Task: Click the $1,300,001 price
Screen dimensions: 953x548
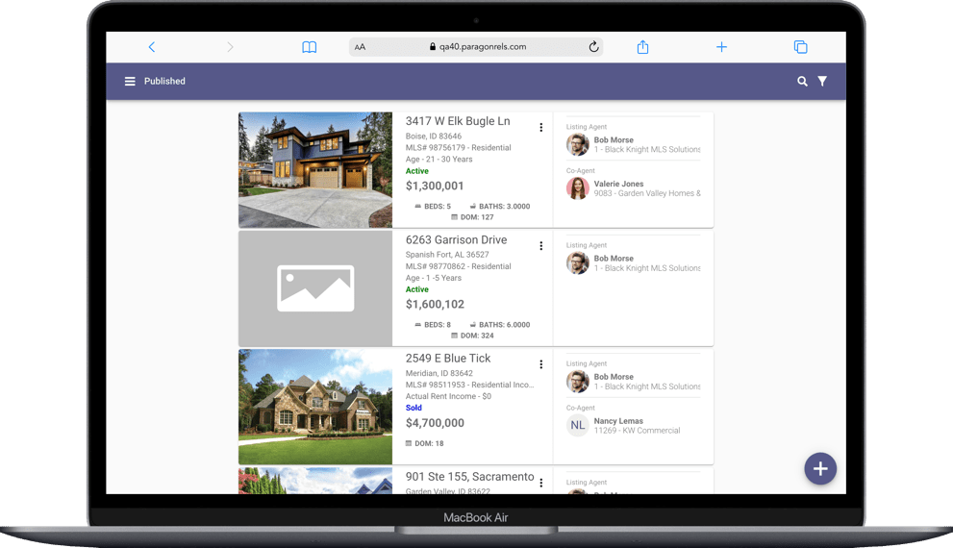Action: pyautogui.click(x=435, y=186)
